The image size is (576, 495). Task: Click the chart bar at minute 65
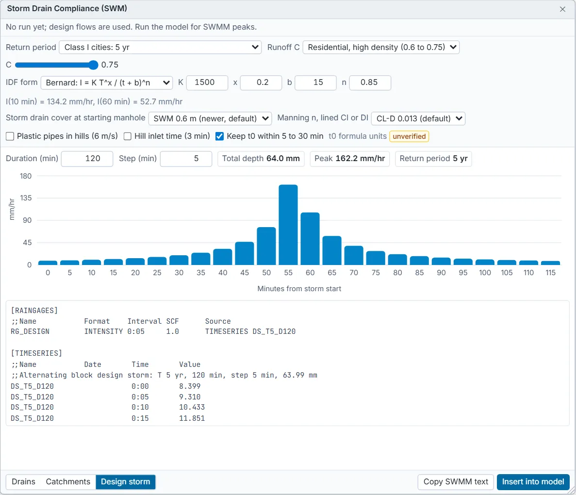[x=332, y=250]
